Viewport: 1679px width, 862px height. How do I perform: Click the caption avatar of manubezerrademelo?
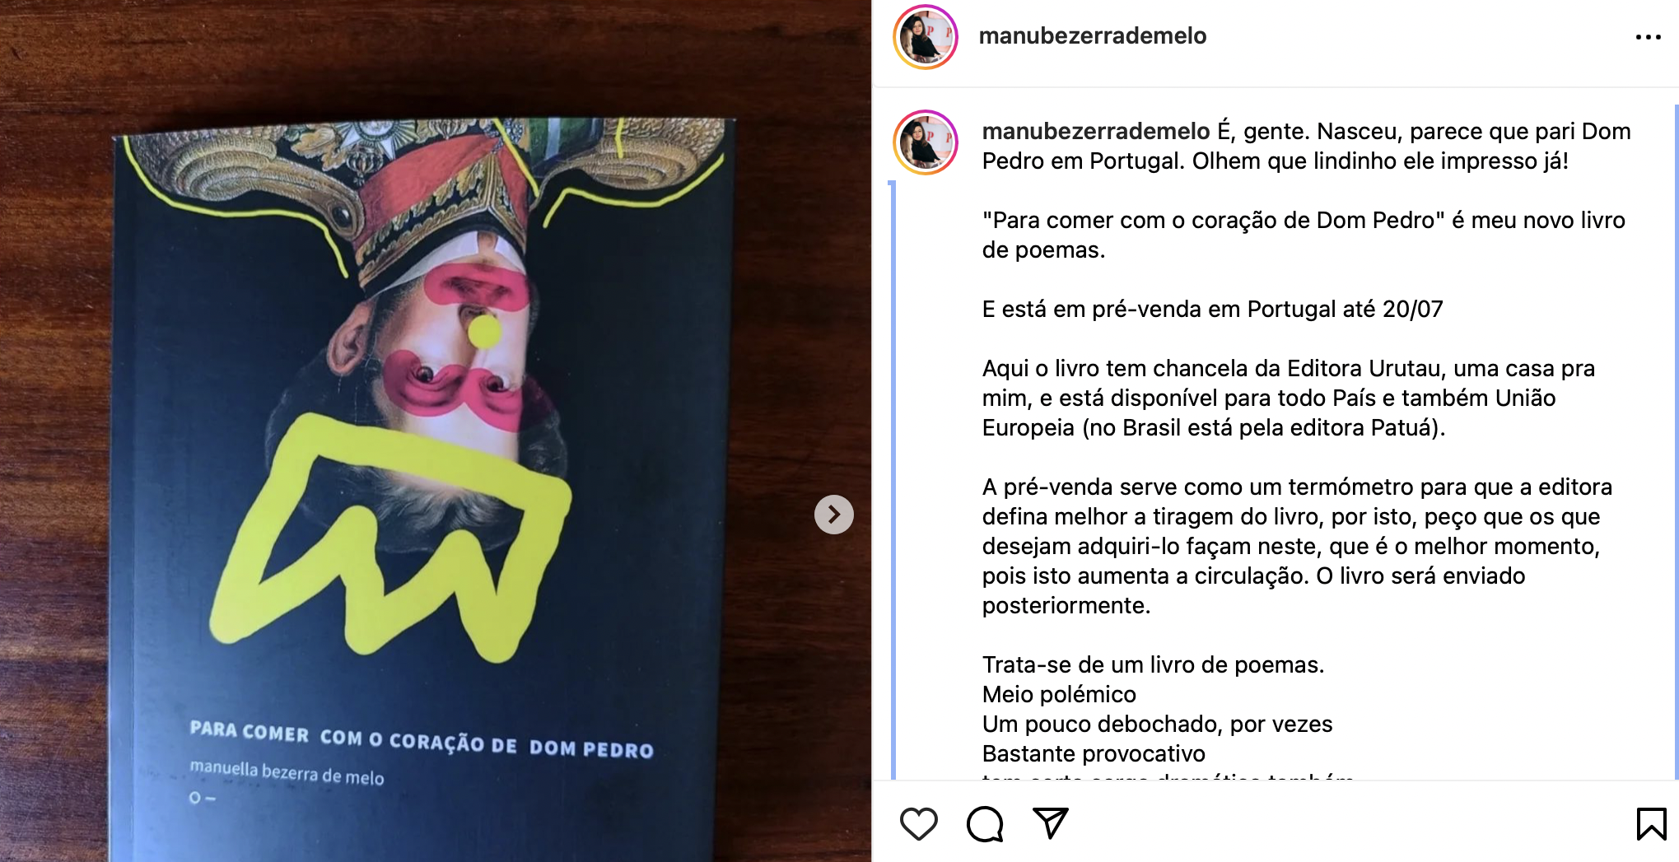click(926, 142)
